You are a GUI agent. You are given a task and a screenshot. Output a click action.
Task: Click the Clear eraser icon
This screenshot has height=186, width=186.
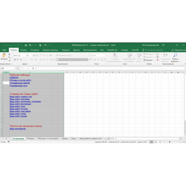coord(157,60)
